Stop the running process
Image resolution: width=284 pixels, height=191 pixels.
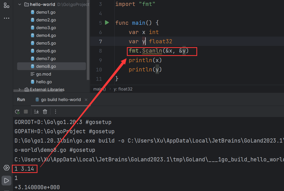26,112
